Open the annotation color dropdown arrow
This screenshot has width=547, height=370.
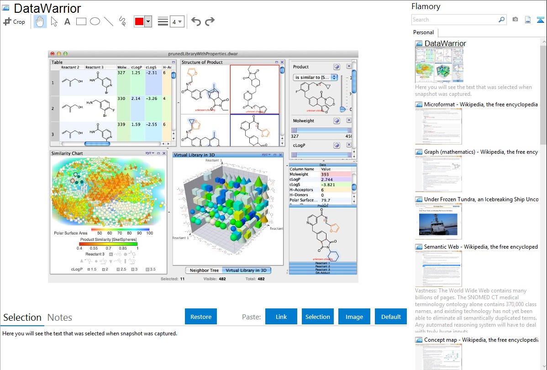(148, 21)
